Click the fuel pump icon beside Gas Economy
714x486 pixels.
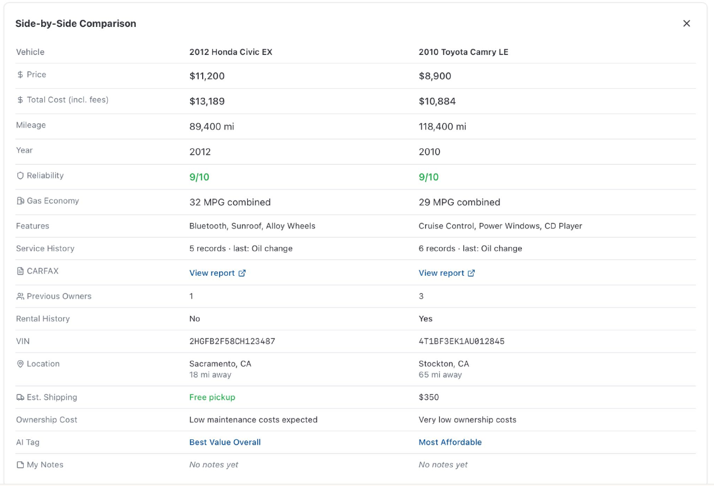(20, 201)
